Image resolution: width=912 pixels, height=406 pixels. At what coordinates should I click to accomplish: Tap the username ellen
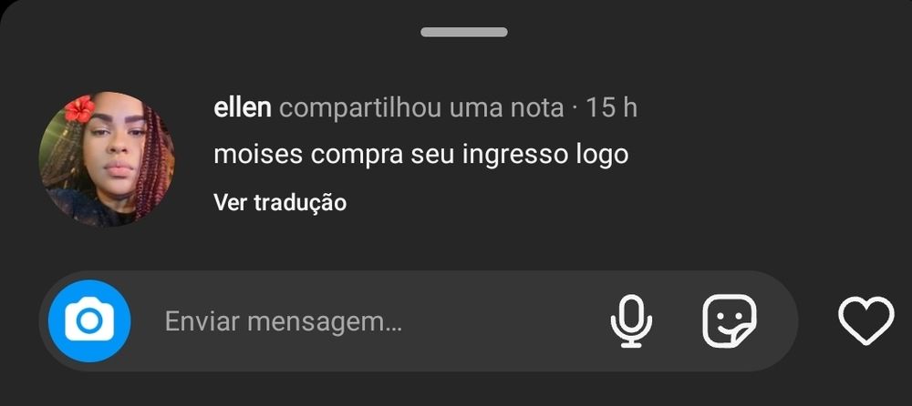coord(243,107)
